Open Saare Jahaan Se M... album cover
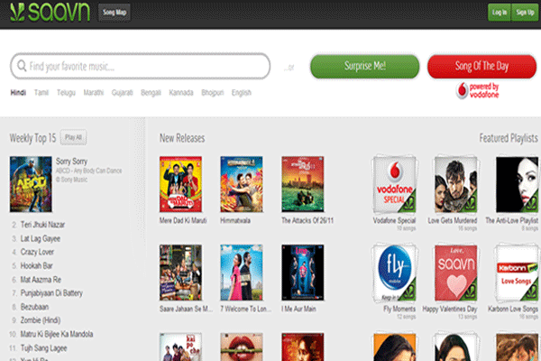 click(x=181, y=273)
